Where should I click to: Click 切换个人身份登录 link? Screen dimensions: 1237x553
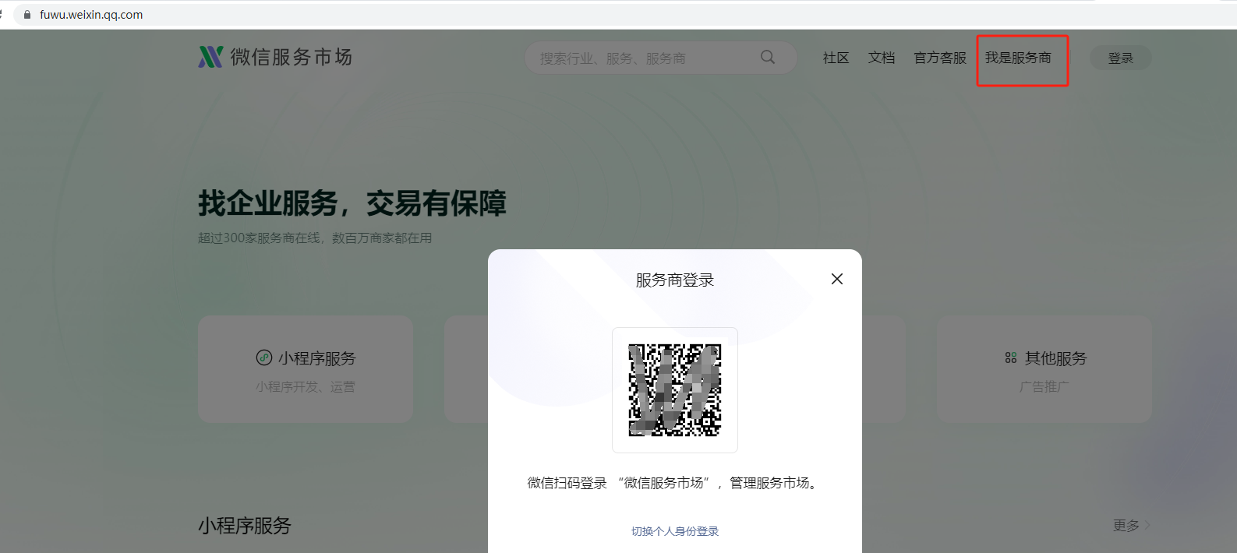(675, 531)
